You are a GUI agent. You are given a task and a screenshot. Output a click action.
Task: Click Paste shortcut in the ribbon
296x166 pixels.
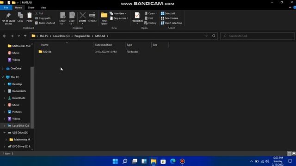45,23
